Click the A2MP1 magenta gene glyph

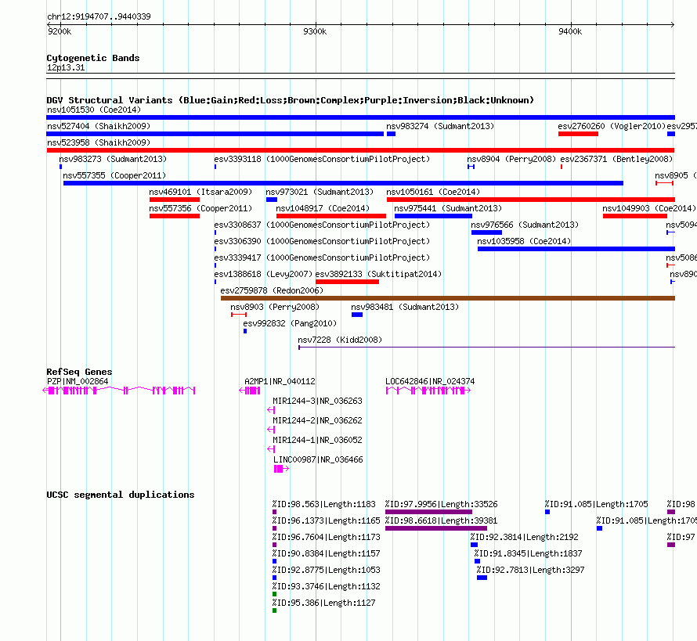point(250,391)
